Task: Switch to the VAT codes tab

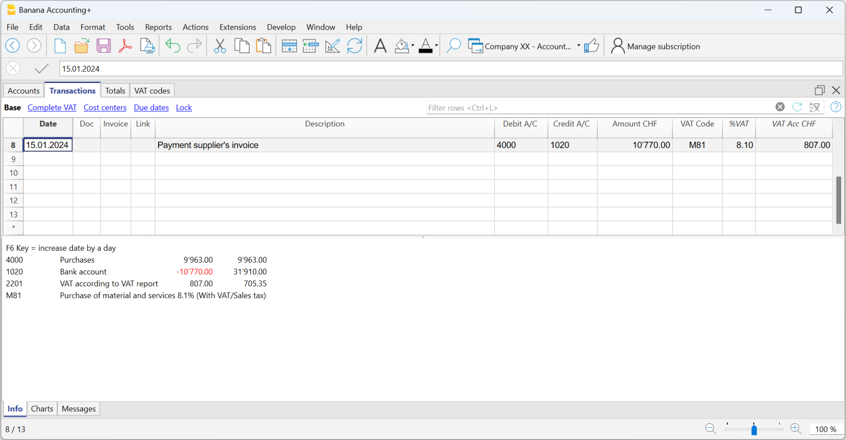Action: pyautogui.click(x=152, y=90)
